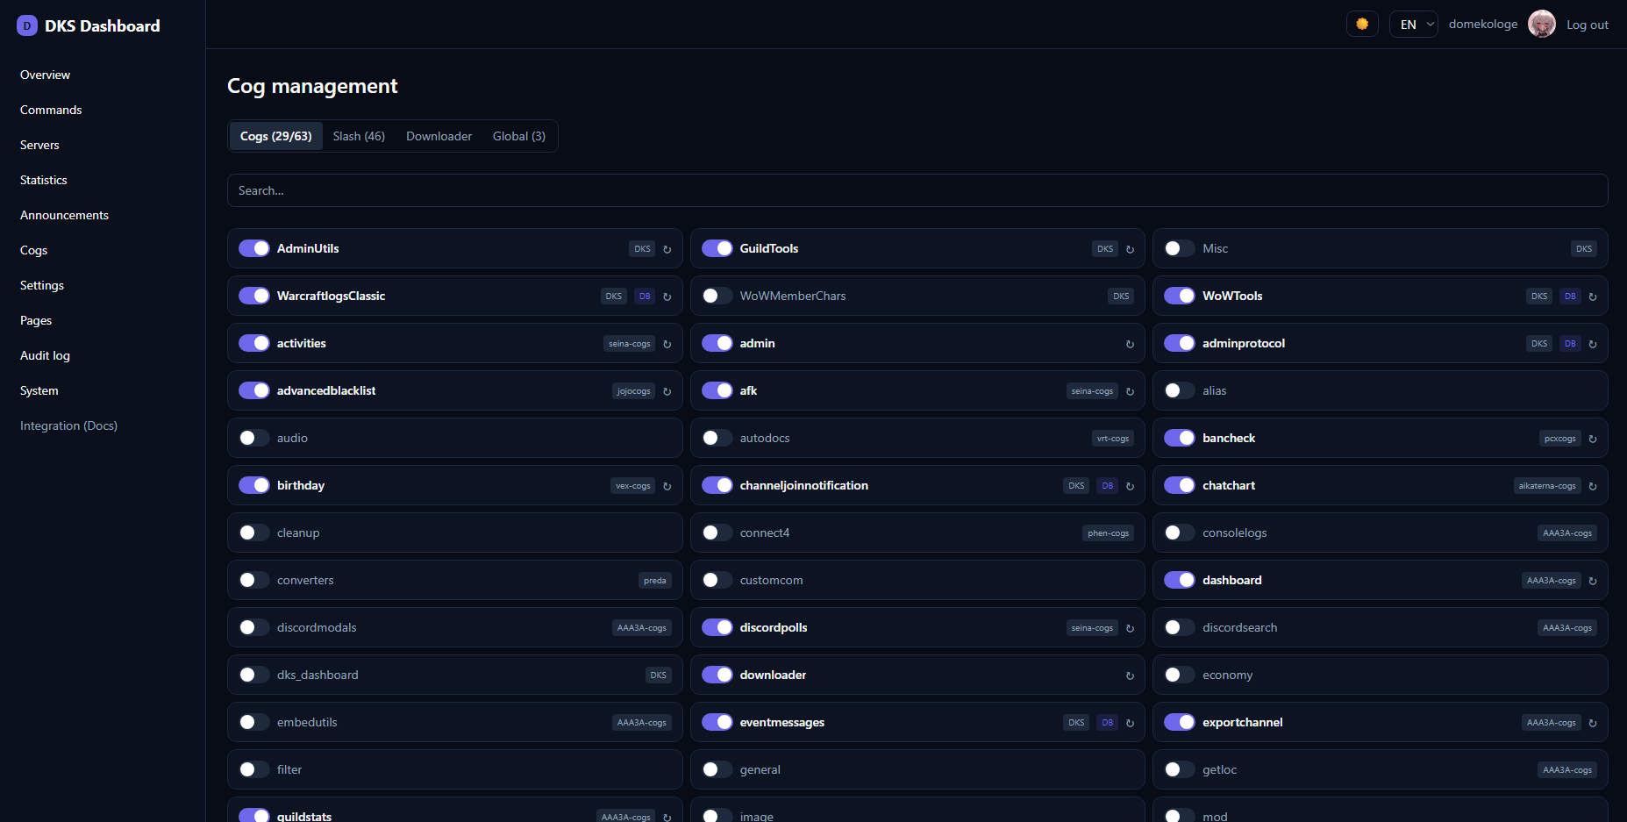Image resolution: width=1627 pixels, height=822 pixels.
Task: Reload the bancheck cog
Action: [x=1592, y=439]
